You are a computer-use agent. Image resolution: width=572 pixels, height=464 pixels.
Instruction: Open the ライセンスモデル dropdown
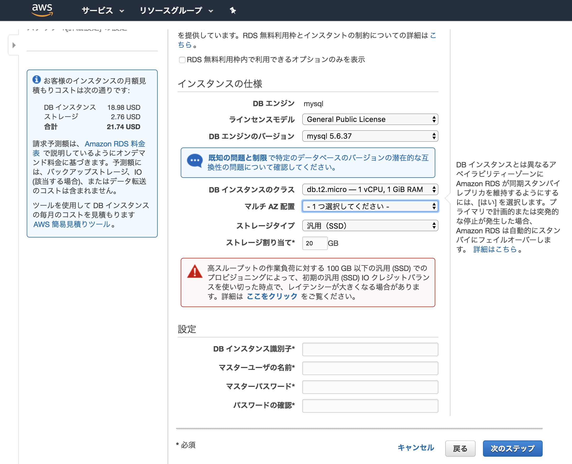370,119
